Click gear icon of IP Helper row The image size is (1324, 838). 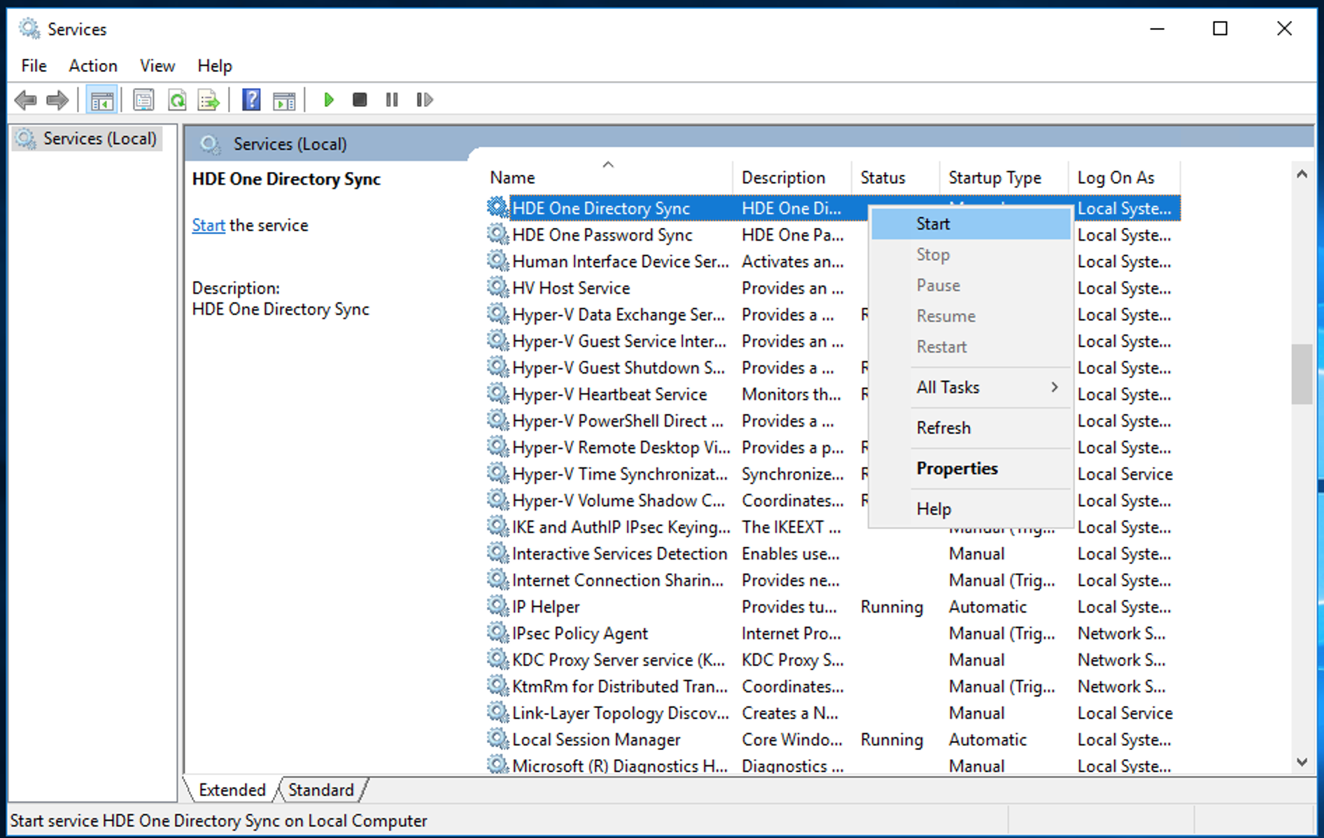click(x=498, y=606)
